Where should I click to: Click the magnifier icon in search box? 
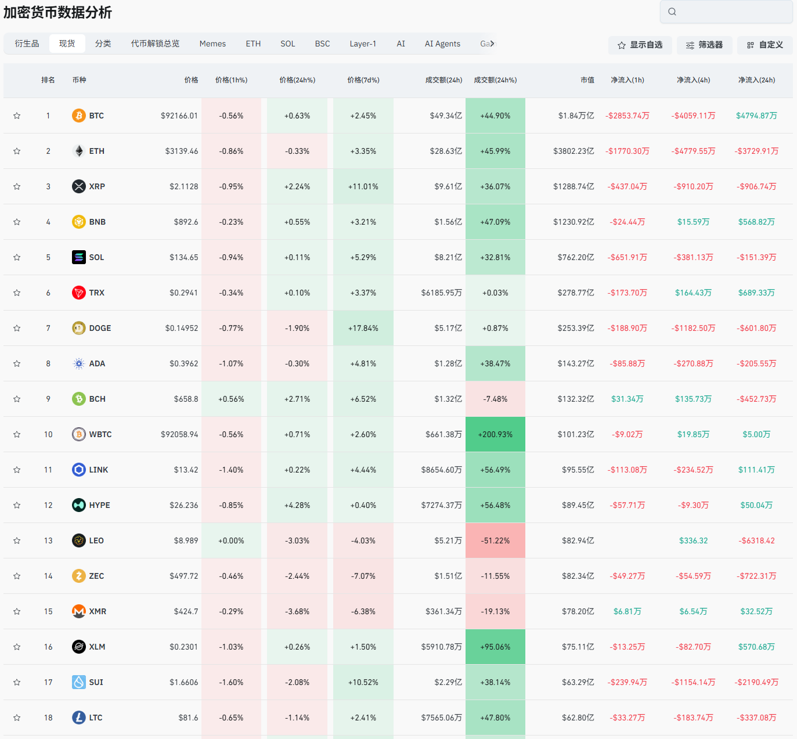point(672,12)
